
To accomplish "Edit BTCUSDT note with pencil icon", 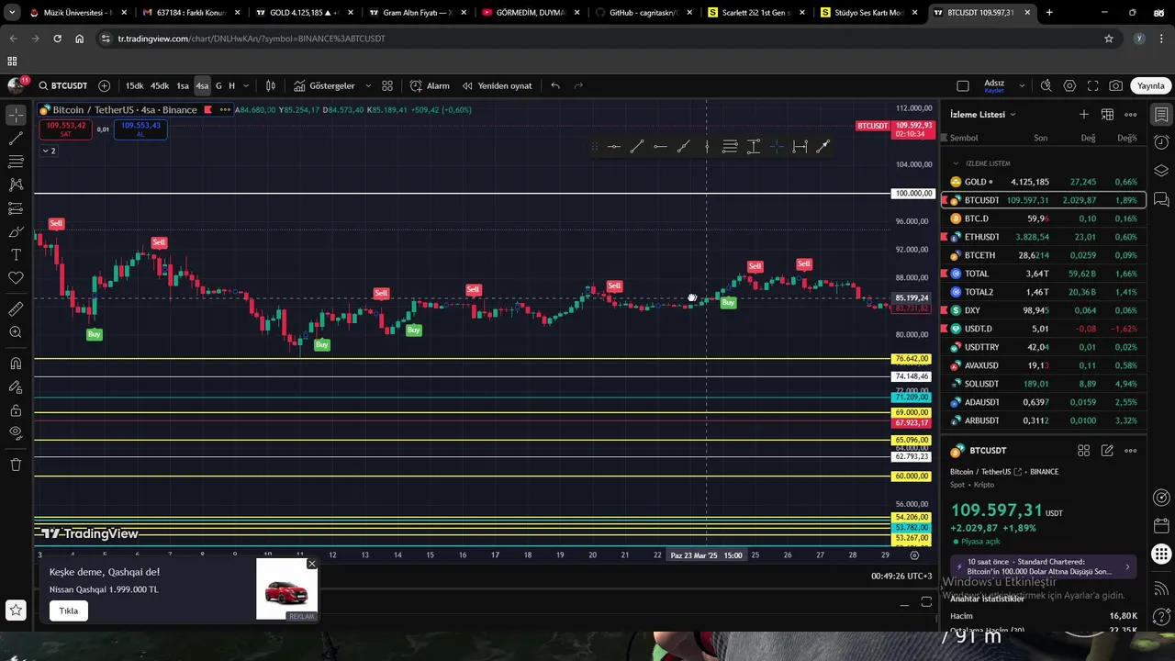I will (1107, 451).
